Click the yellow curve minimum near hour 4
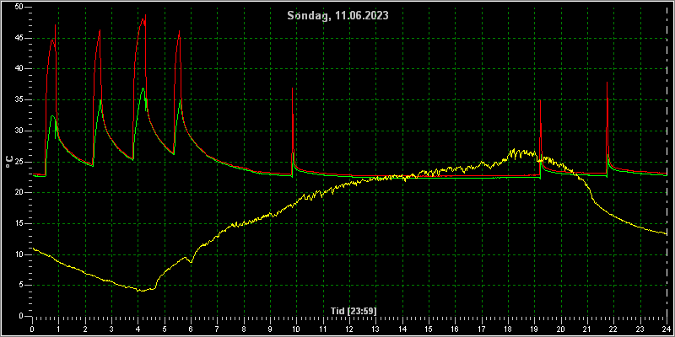 [139, 291]
